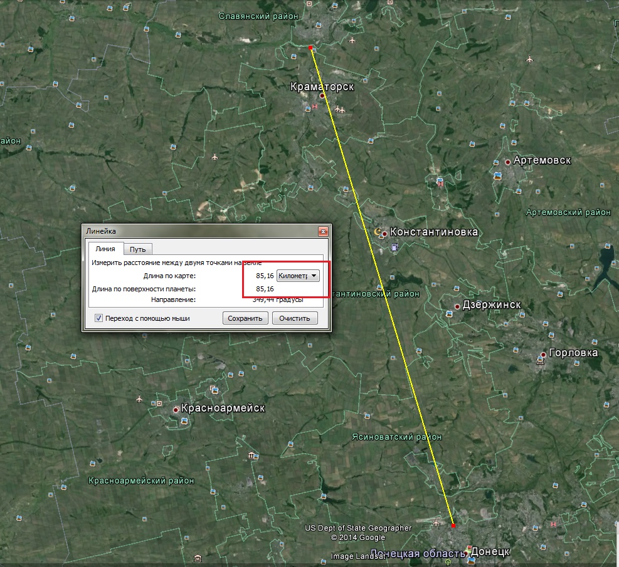This screenshot has height=567, width=619.
Task: Click the Славянский район label
Action: coord(258,16)
